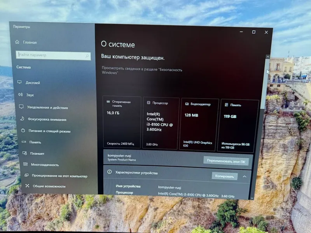The width and height of the screenshot is (311, 233).
Task: Click the Уведомления и действия message icon
Action: click(x=21, y=106)
